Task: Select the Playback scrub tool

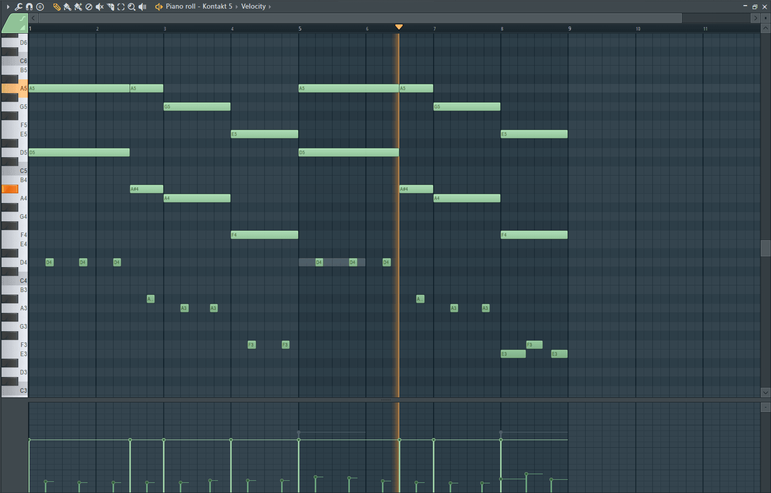Action: pyautogui.click(x=142, y=7)
